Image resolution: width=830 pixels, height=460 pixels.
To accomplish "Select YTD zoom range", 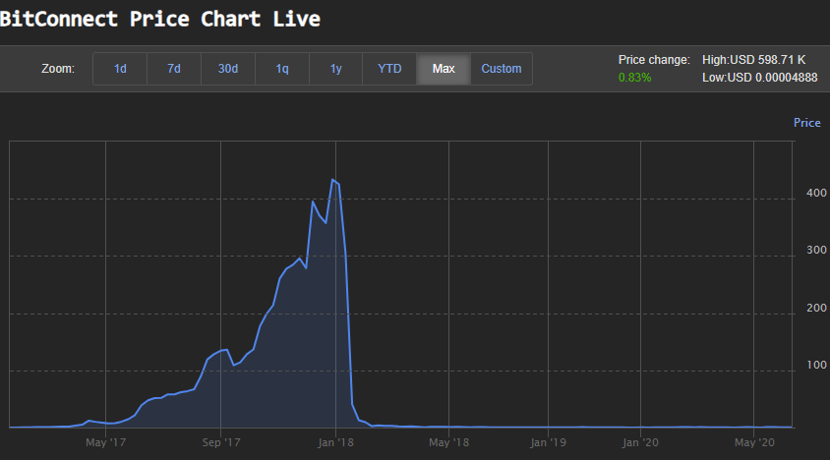I will [x=389, y=69].
